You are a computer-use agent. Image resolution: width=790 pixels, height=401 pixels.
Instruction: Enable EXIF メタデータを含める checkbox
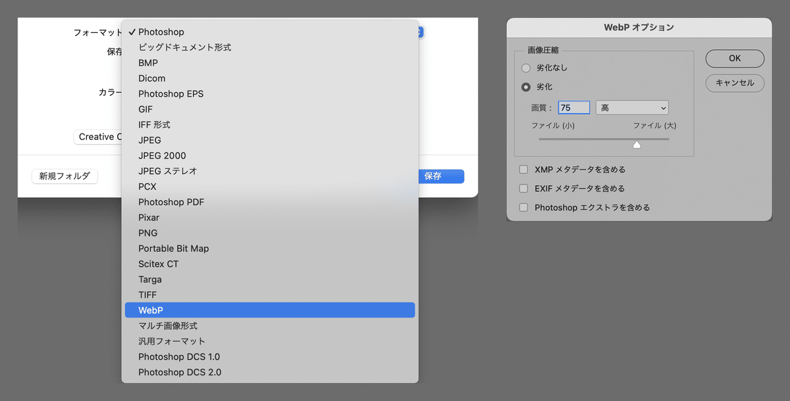coord(523,189)
